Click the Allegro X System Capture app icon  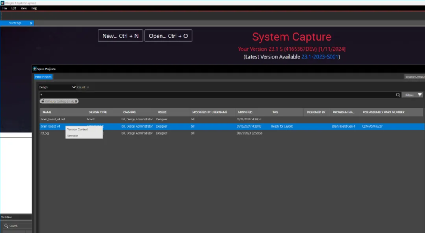(2, 3)
